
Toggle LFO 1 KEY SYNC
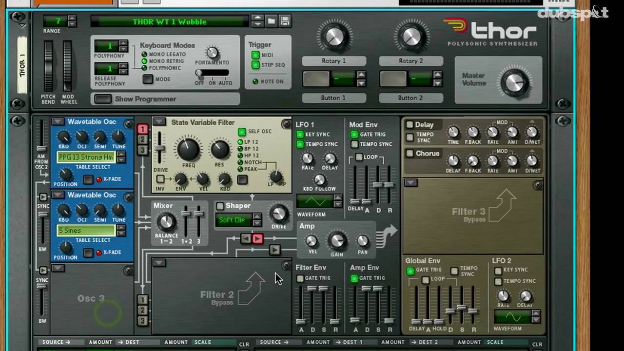(x=300, y=135)
